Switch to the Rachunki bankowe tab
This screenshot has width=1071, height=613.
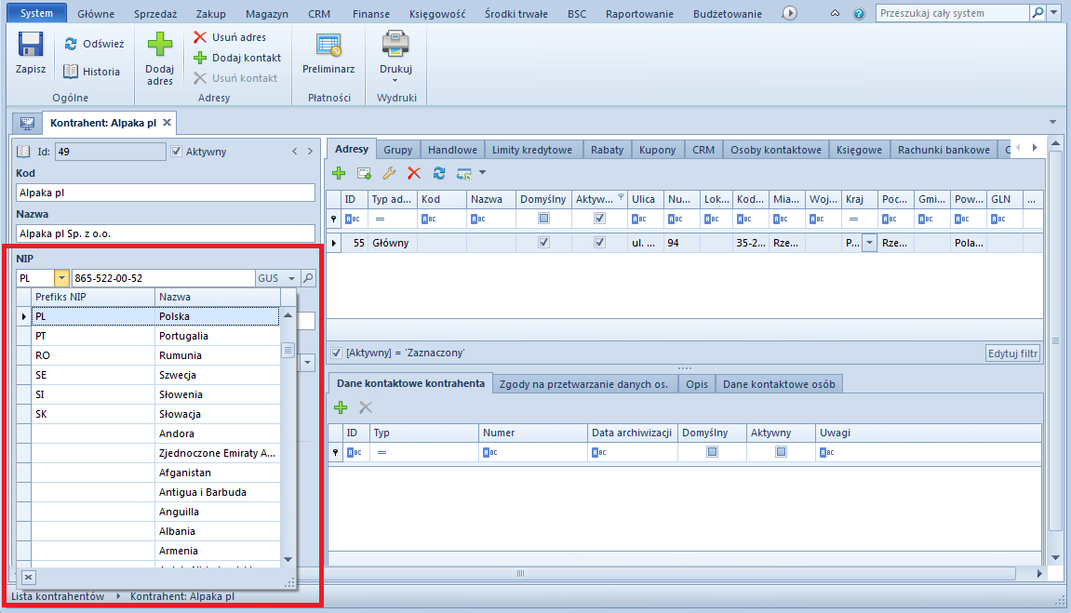pos(944,150)
